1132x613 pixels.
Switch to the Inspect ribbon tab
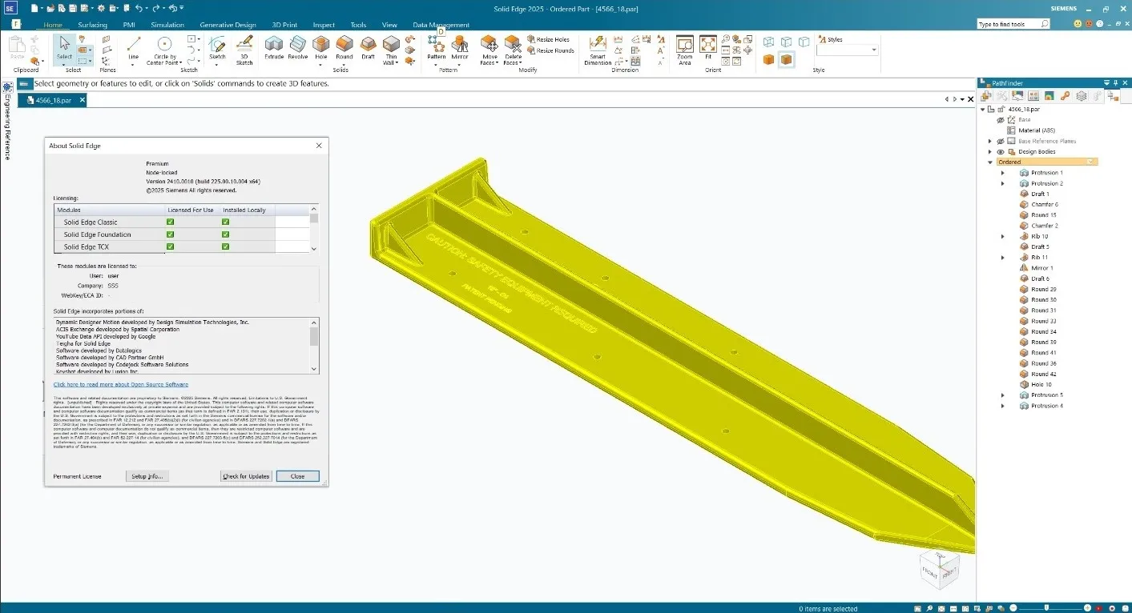pos(324,25)
